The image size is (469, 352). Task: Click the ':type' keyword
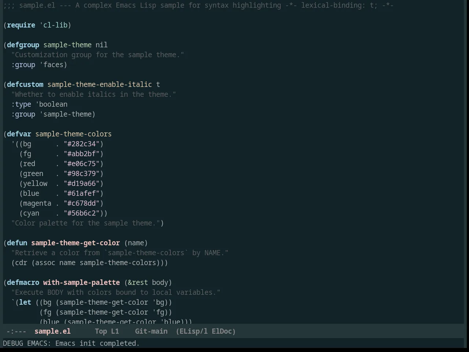[21, 104]
